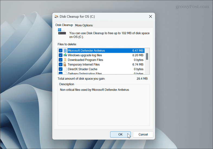
Task: Click the files list scrollbar thumb
Action: click(147, 56)
